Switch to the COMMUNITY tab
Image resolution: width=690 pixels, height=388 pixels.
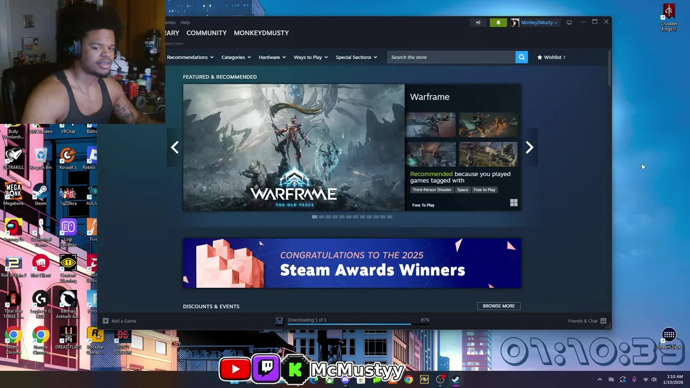click(206, 33)
